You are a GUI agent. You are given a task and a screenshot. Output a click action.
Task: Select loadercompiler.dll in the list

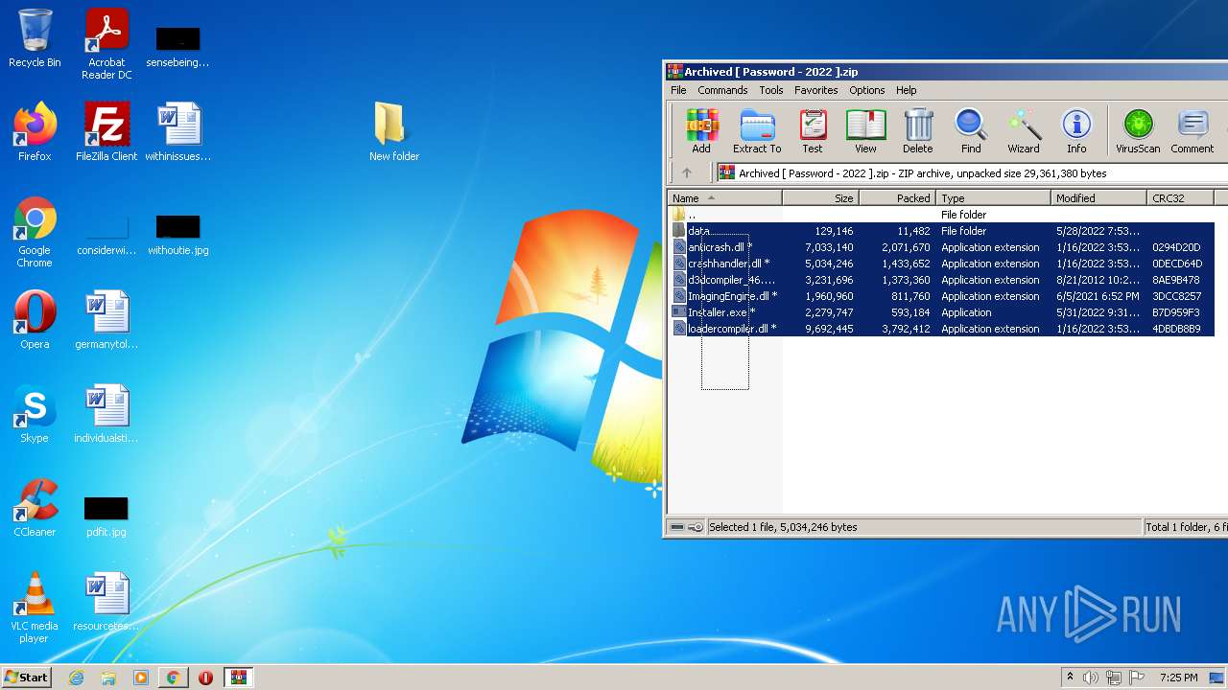941,329
